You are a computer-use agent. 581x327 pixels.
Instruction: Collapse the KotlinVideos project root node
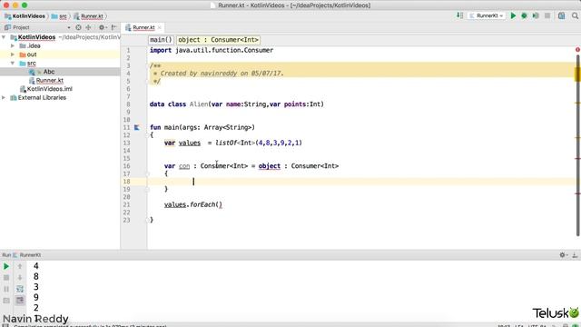coord(4,37)
